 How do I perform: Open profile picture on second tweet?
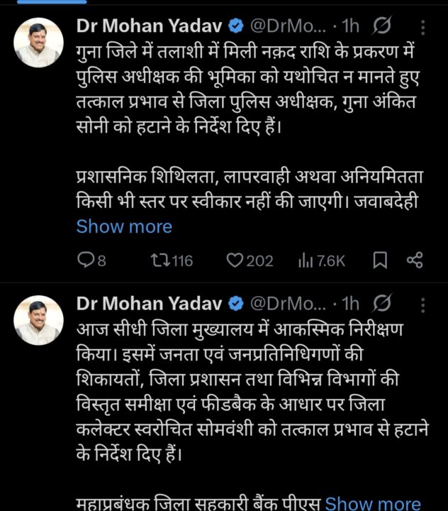[38, 321]
